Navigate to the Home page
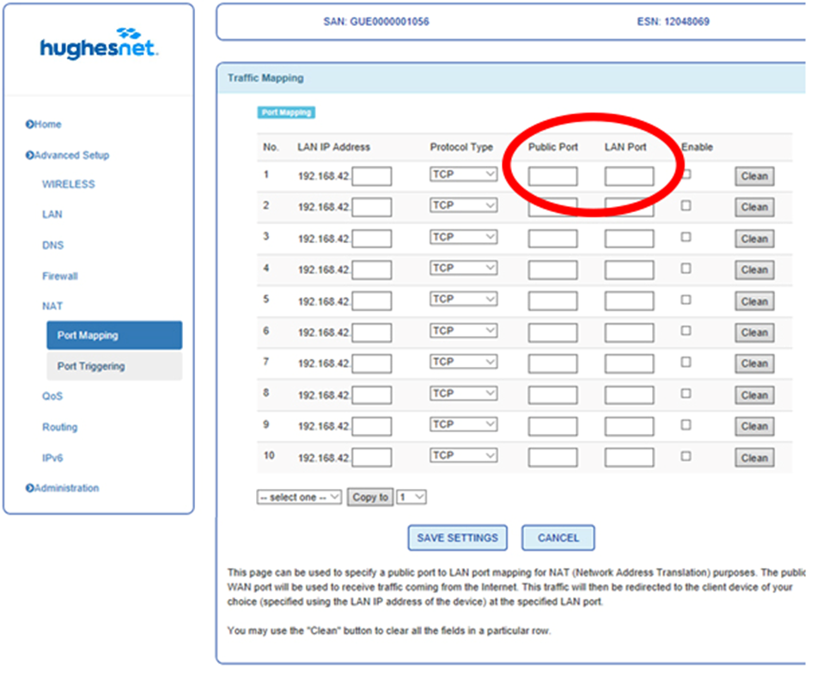 coord(46,125)
